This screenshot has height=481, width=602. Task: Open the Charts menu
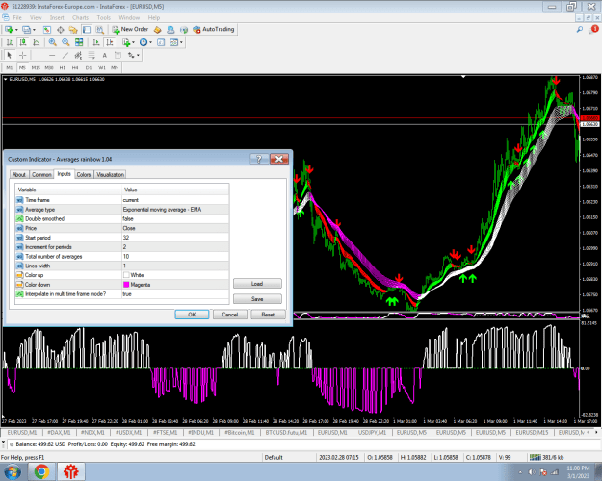point(80,17)
